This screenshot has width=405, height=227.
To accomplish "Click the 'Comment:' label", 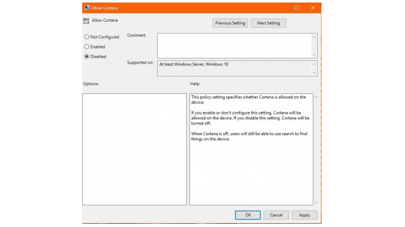I will pos(136,35).
